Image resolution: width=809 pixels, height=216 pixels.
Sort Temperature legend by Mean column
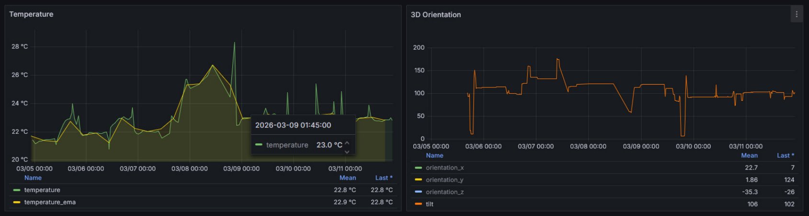[347, 178]
